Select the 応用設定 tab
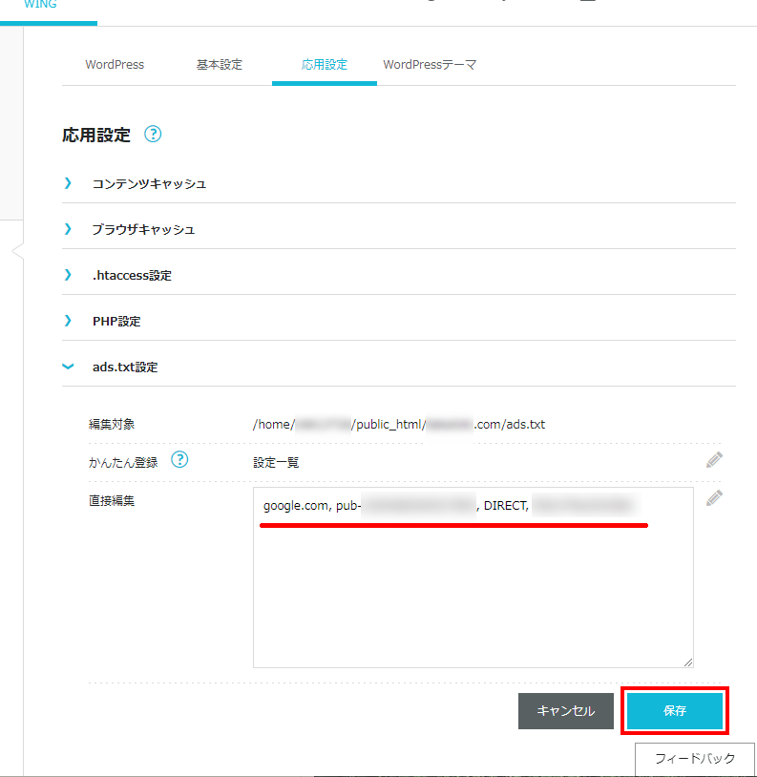 325,65
